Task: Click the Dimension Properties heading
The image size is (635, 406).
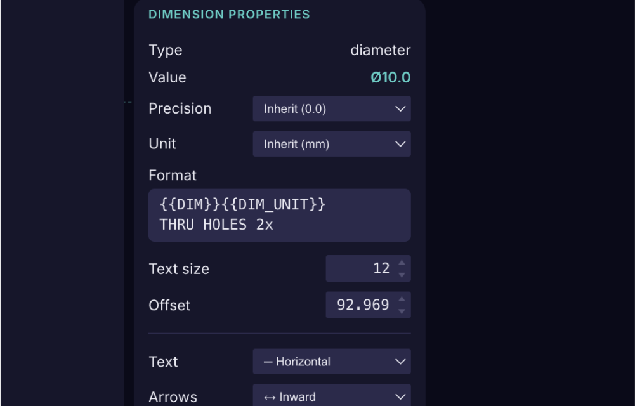Action: click(x=229, y=14)
